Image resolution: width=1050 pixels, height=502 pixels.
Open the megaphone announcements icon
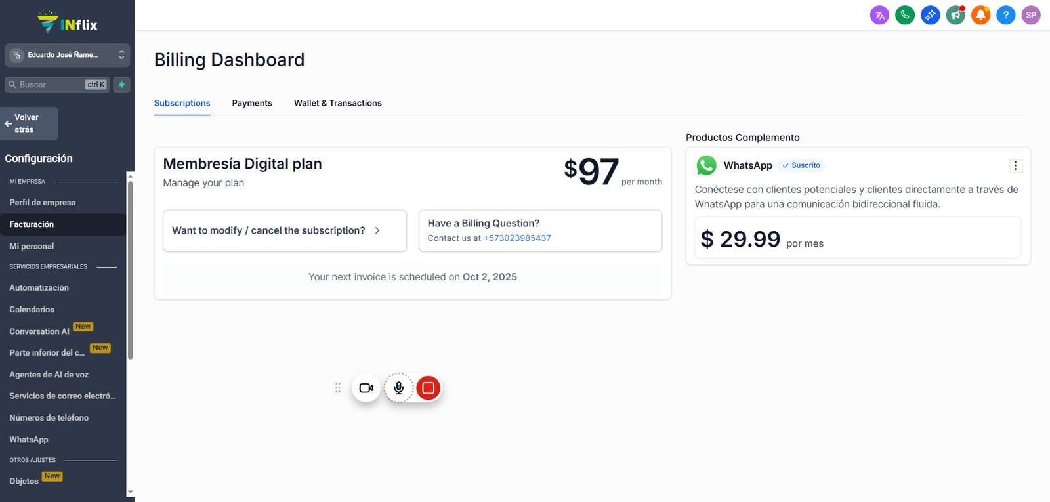955,15
